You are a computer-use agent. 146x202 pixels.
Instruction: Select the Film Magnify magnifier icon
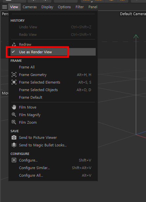coord(14,115)
